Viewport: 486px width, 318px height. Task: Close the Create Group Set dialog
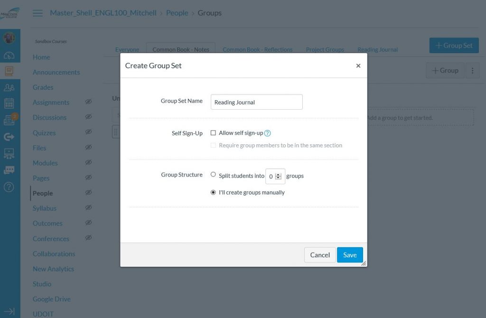coord(358,65)
